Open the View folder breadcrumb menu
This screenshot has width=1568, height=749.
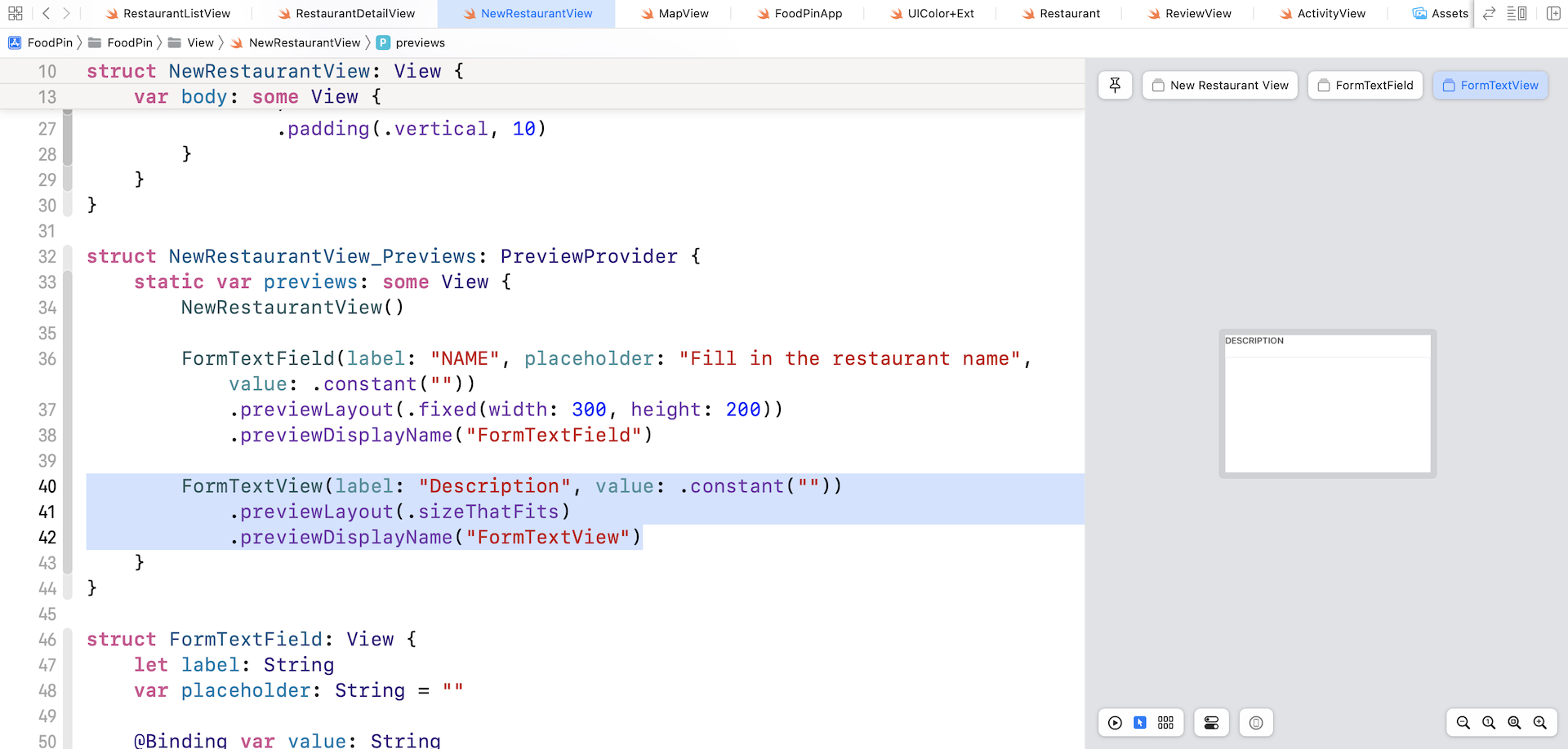point(199,42)
